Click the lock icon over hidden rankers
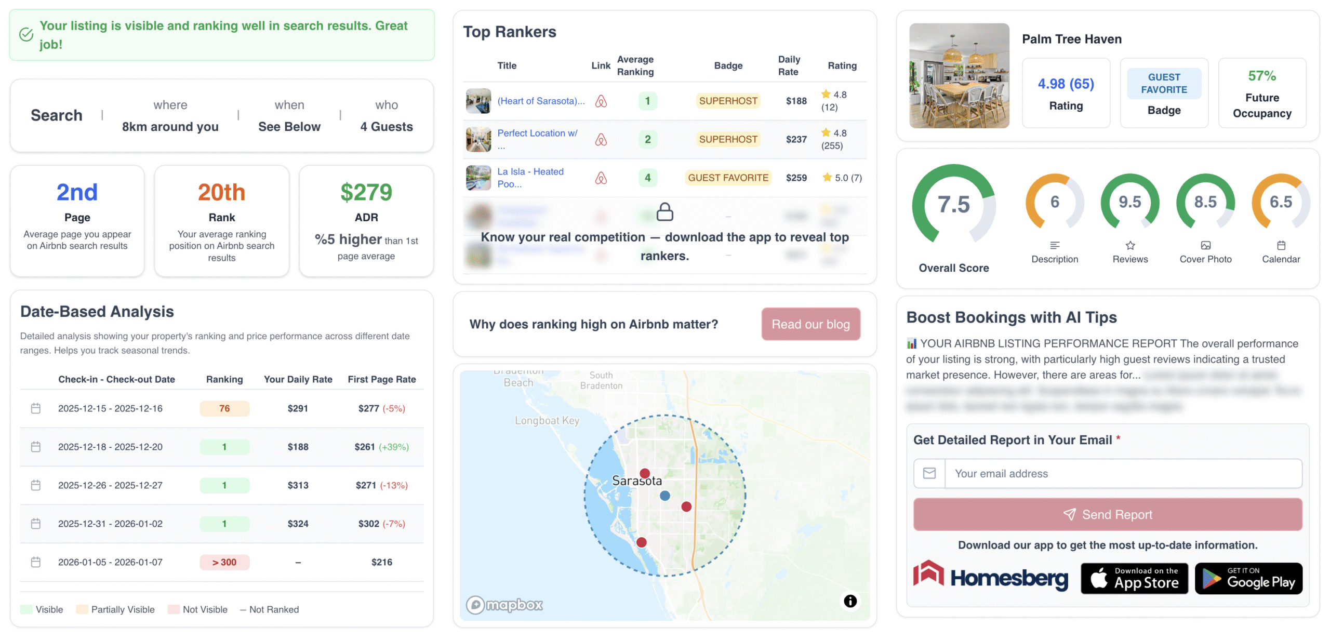The width and height of the screenshot is (1330, 640). [665, 213]
